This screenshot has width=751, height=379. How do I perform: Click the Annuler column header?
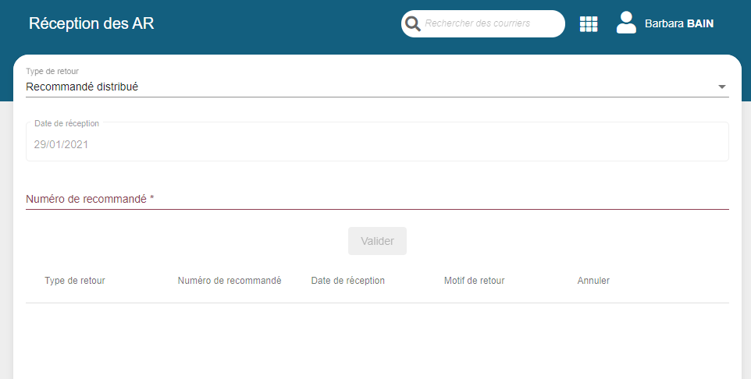593,281
